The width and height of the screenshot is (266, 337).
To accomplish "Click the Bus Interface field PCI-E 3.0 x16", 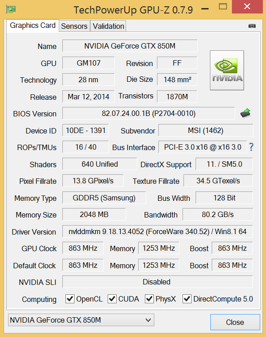I will coord(202,147).
